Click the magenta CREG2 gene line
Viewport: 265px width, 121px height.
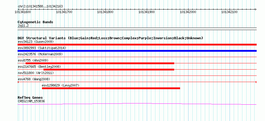(x=137, y=104)
